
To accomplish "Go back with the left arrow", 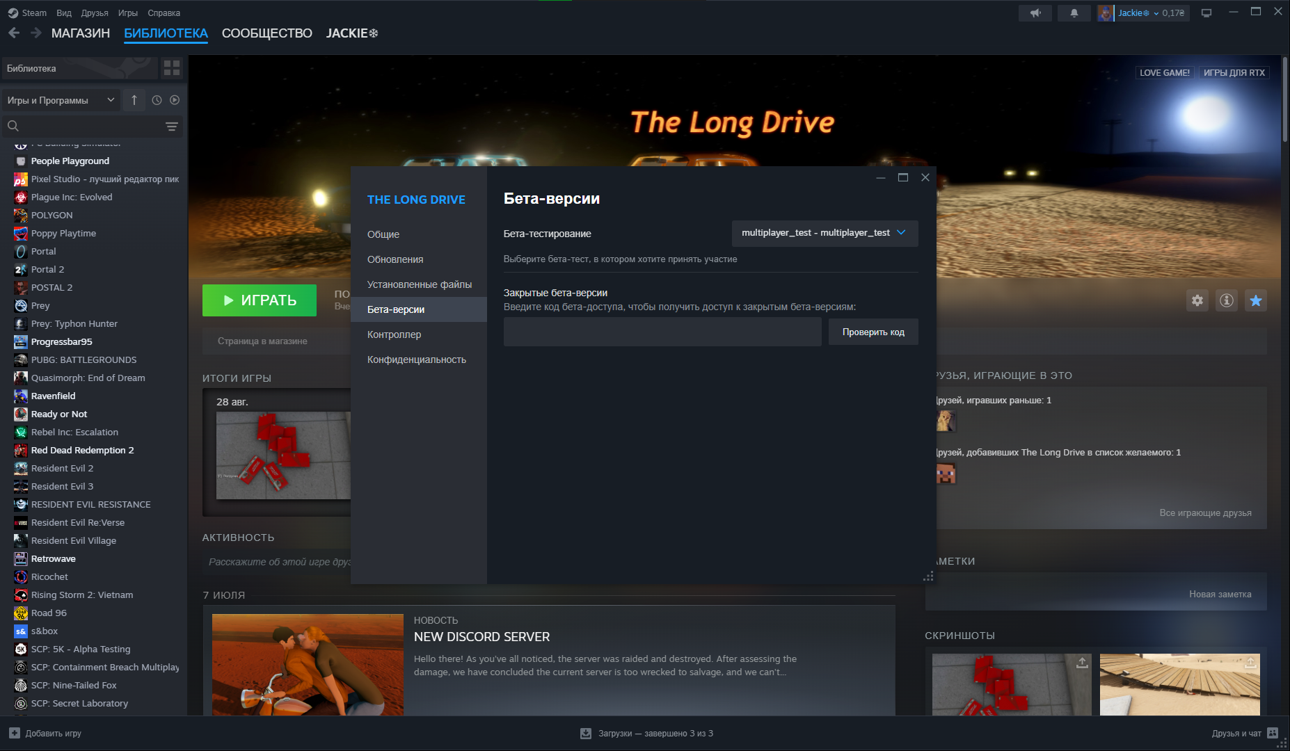I will [x=14, y=33].
